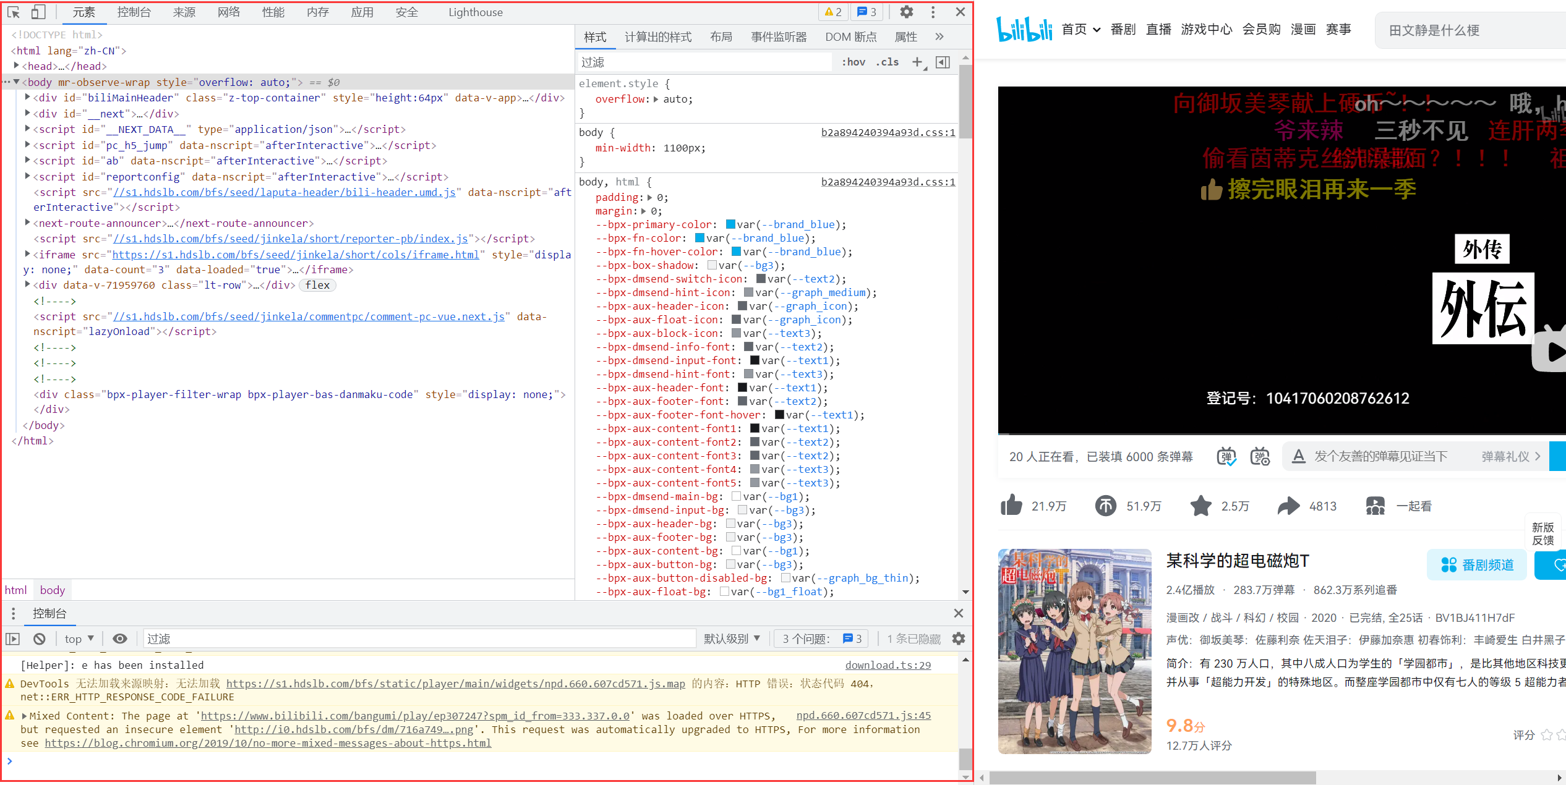Toggle the flex layout badge
Screen dimensions: 1566x785
click(317, 285)
